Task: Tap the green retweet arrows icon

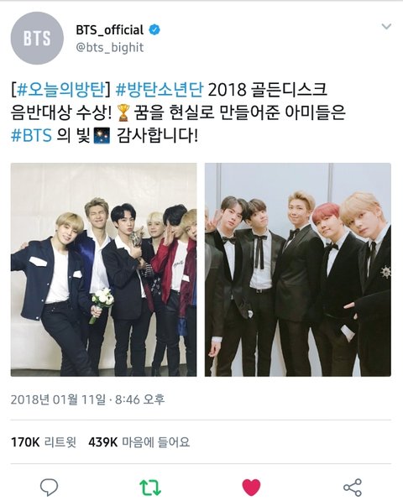Action: click(x=150, y=488)
